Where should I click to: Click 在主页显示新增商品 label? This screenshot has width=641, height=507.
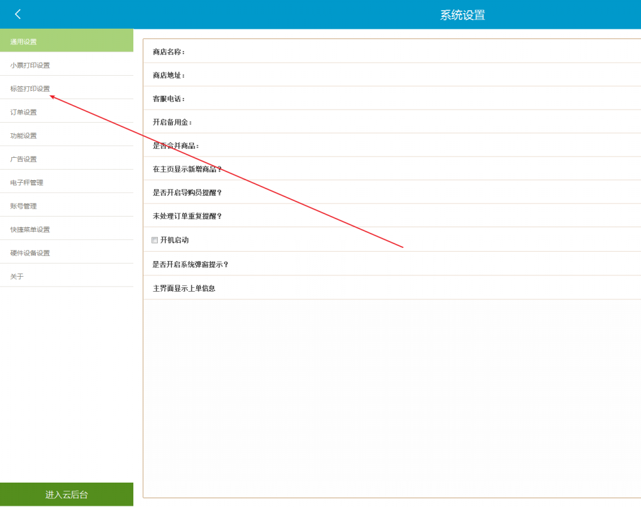coord(187,169)
